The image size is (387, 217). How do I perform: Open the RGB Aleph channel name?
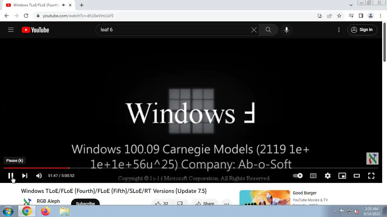point(48,201)
